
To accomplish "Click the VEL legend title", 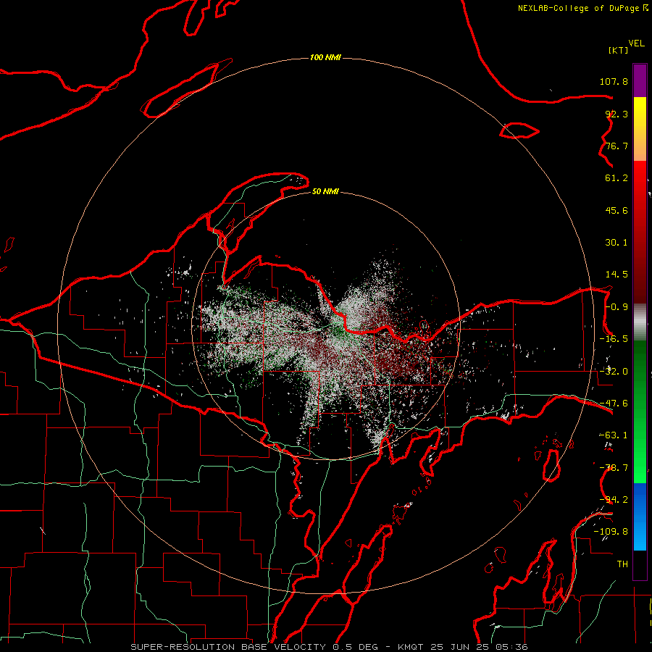I will 636,43.
